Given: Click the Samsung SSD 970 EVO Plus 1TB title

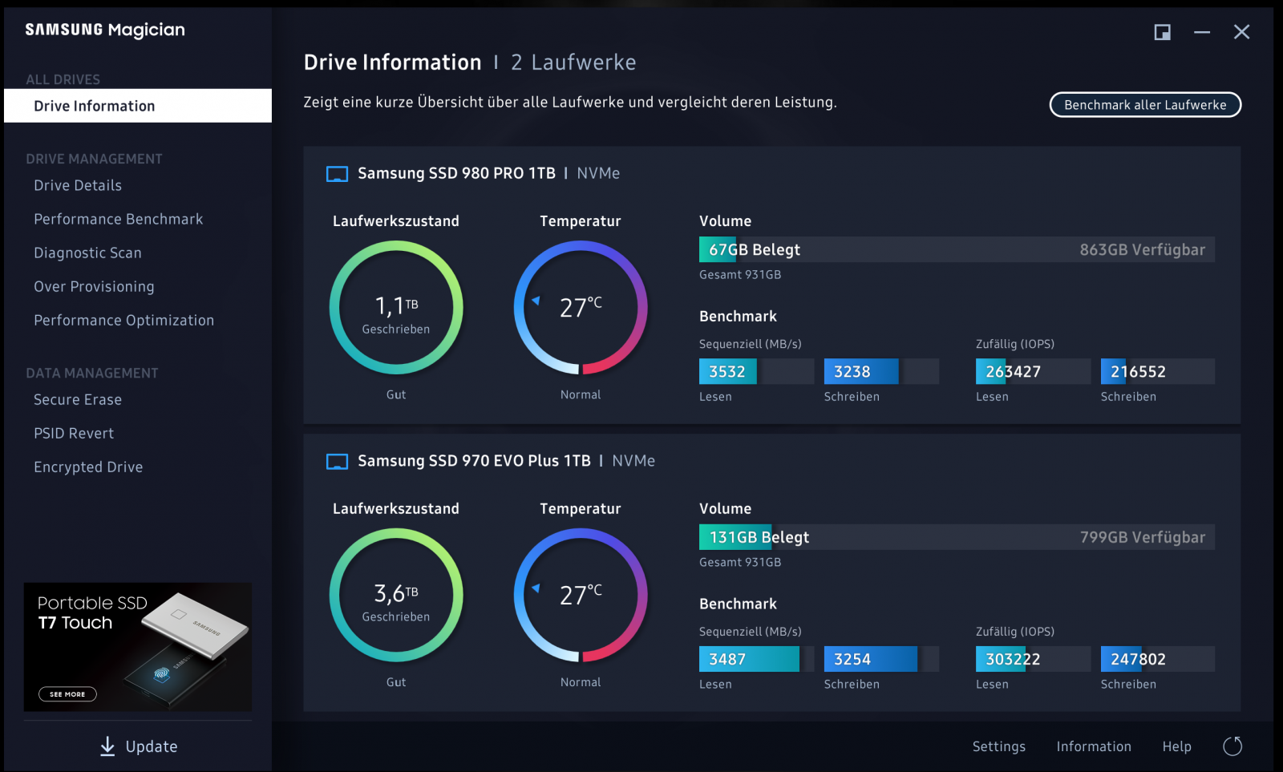Looking at the screenshot, I should click(474, 461).
